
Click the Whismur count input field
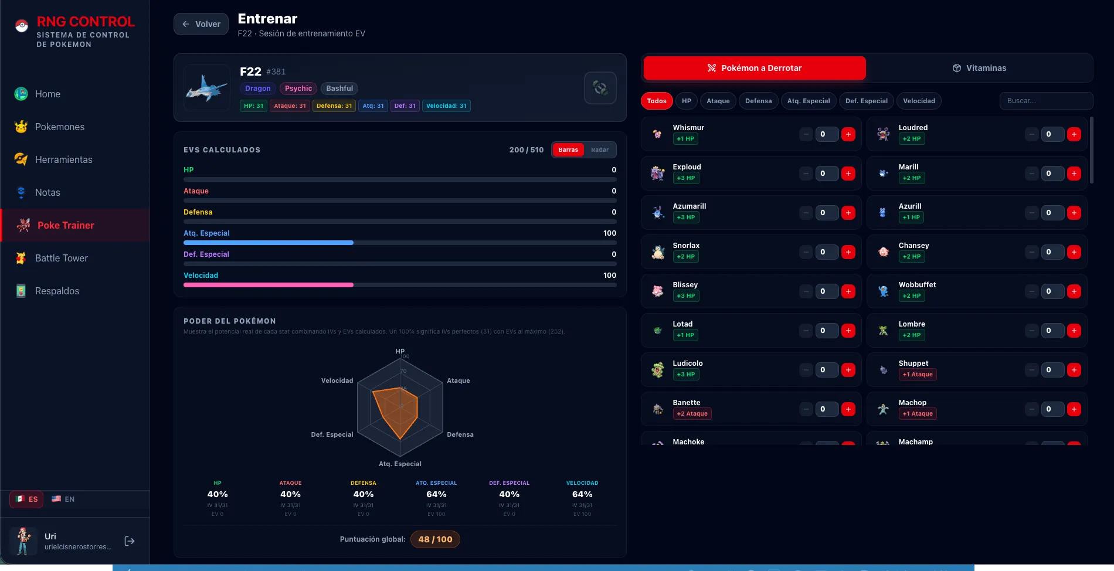coord(827,134)
